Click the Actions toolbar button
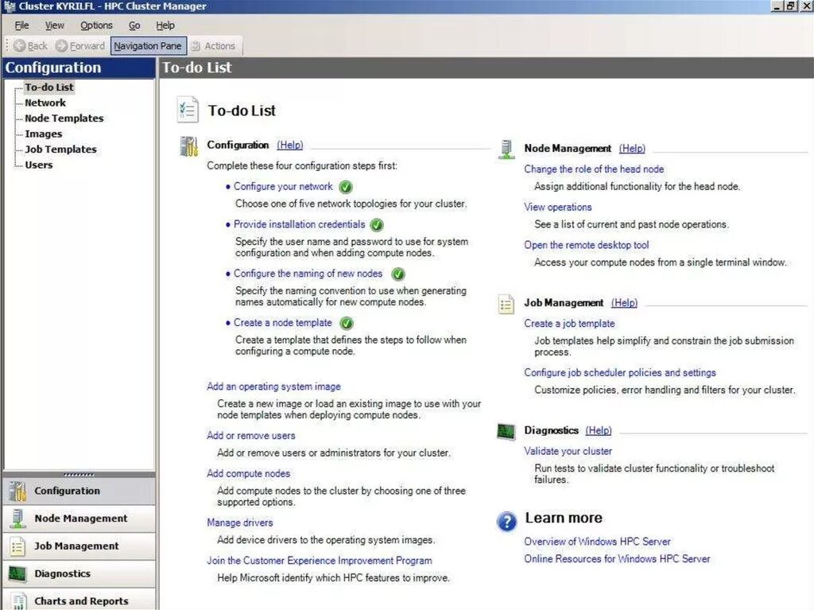Screen dimensions: 814x610 coord(213,45)
